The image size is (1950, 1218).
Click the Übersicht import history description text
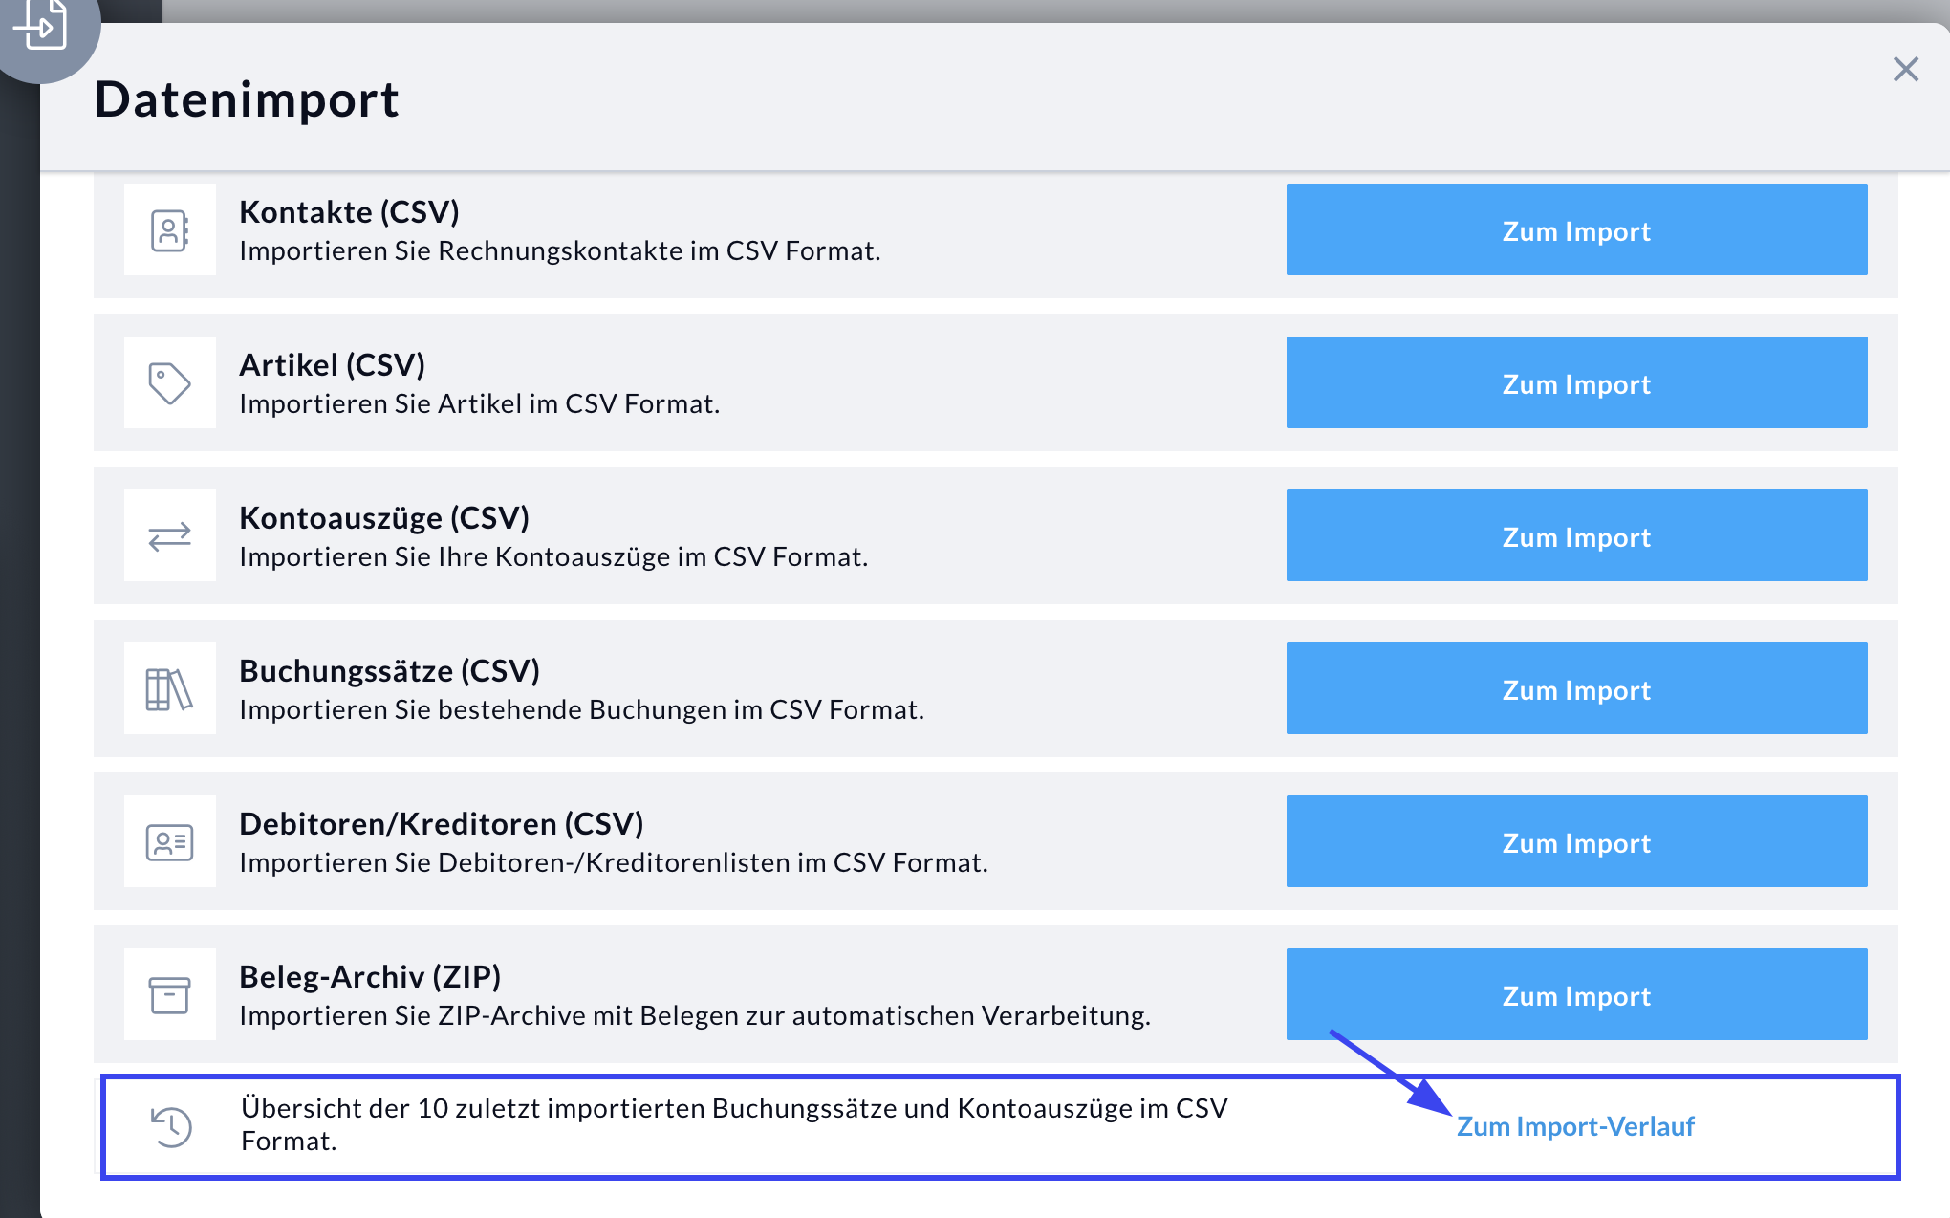pyautogui.click(x=733, y=1124)
